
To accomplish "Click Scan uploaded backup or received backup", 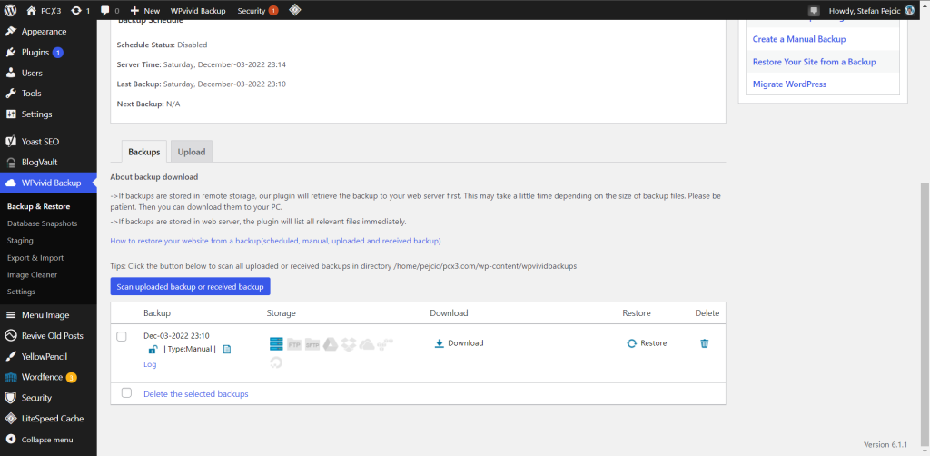I will coord(191,286).
